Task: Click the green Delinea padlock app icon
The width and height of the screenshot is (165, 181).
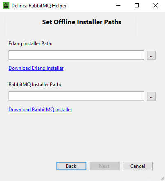Action: pos(6,5)
